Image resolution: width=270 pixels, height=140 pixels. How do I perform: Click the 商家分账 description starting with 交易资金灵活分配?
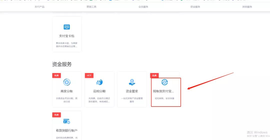pyautogui.click(x=67, y=100)
